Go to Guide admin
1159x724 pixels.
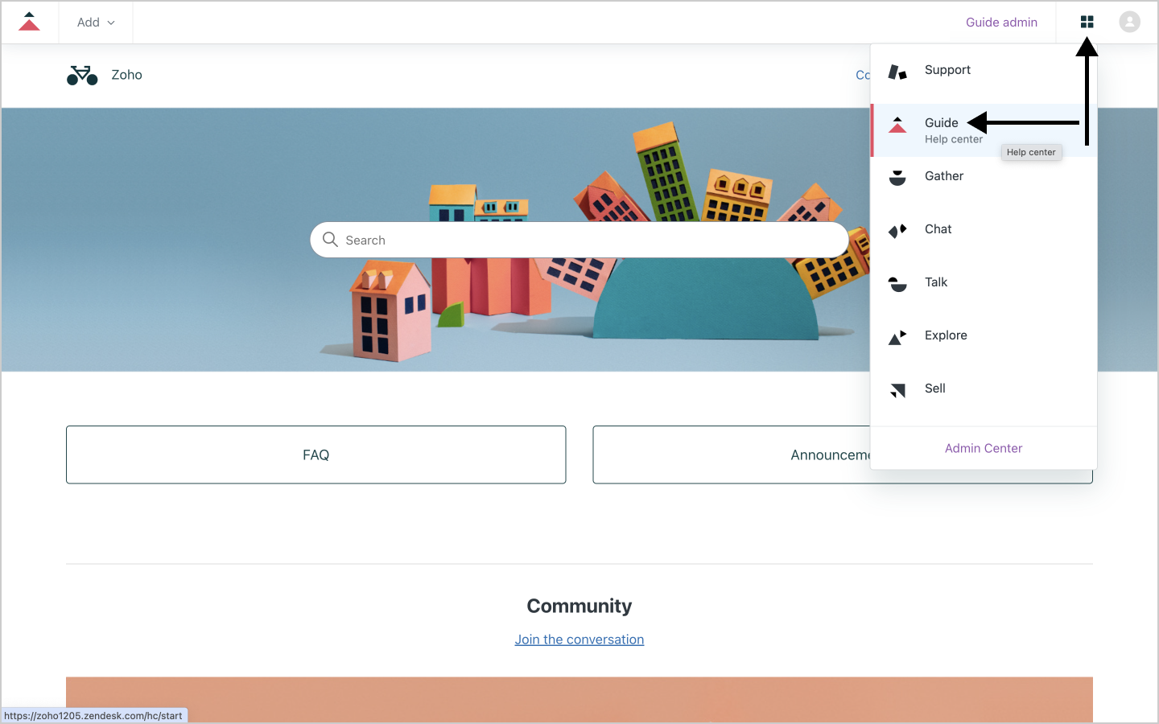click(x=1001, y=23)
